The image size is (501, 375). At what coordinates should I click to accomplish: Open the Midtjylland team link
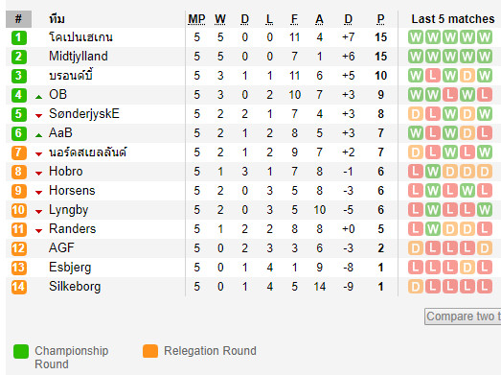coord(79,57)
